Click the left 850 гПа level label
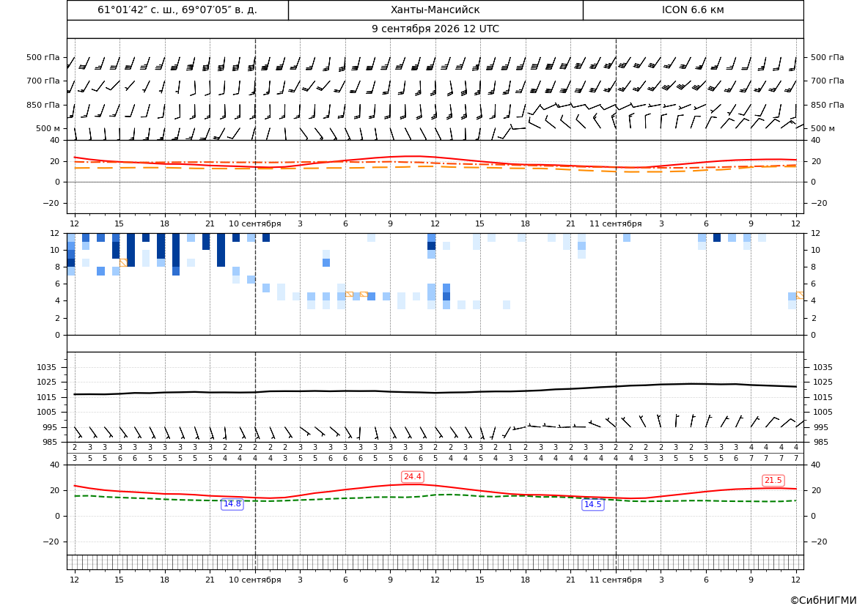The height and width of the screenshot is (606, 857). [43, 105]
